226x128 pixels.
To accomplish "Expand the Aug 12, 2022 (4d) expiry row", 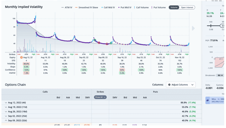I will click(6, 102).
